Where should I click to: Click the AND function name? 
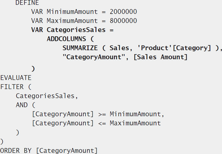pos(22,105)
